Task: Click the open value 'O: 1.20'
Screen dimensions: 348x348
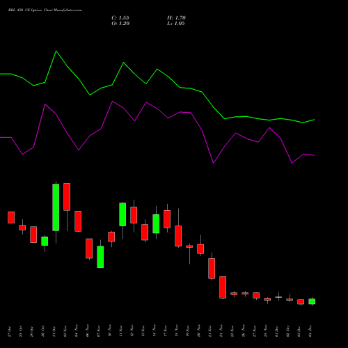Action: (120, 24)
